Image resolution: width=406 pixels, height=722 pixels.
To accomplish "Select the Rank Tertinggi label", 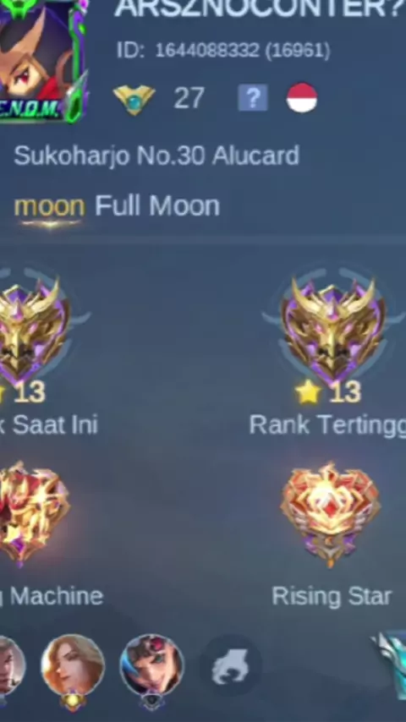I will [x=327, y=425].
